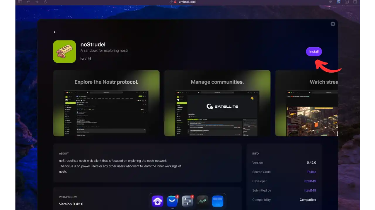Open the widgets app icon in the dock
Viewport: 375px width, 210px height.
(218, 201)
